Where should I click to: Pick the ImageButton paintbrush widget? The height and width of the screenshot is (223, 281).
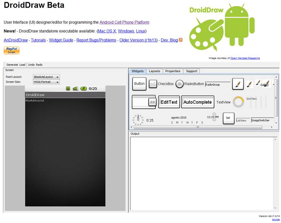pyautogui.click(x=238, y=84)
